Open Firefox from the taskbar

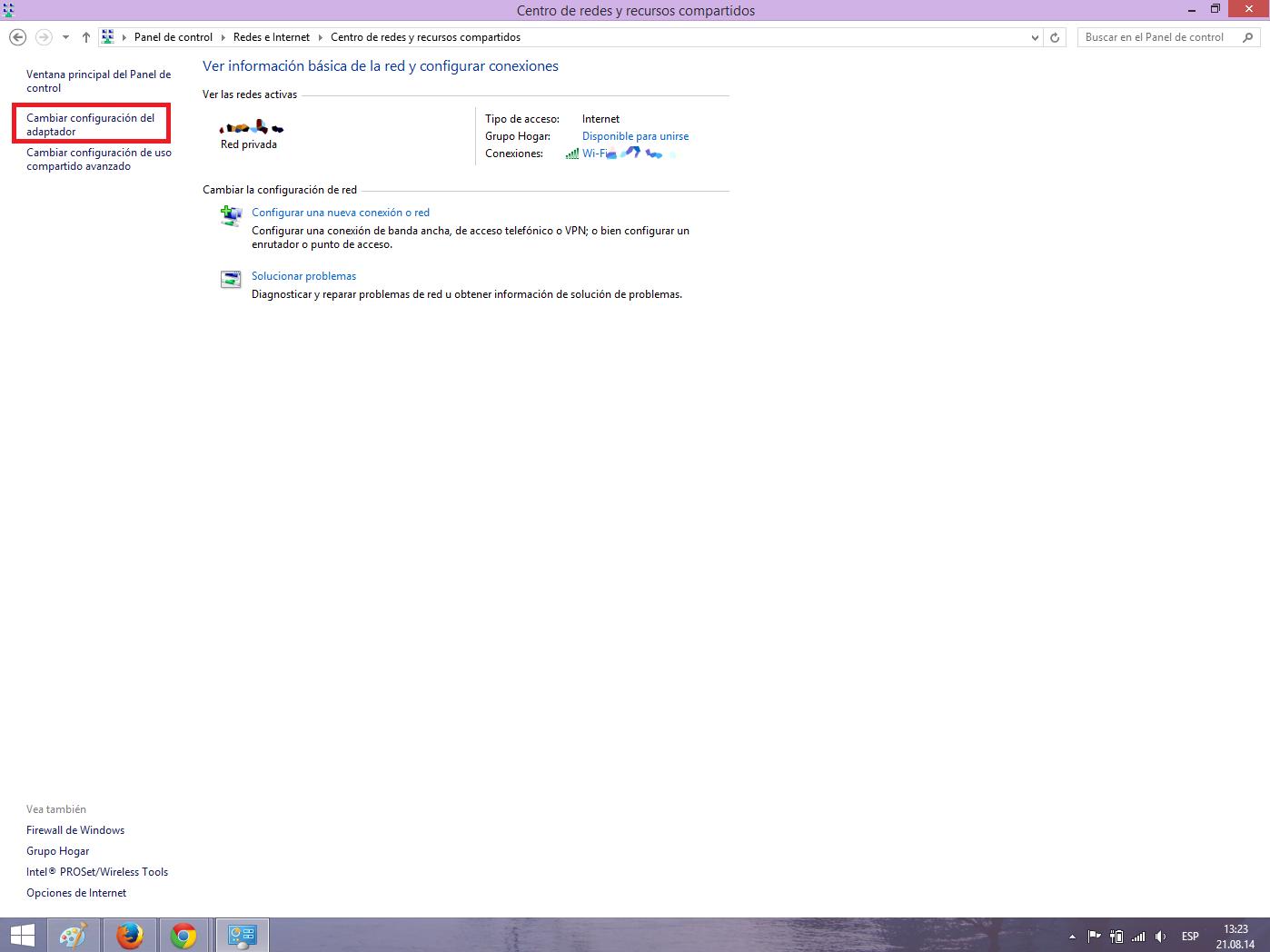tap(130, 936)
